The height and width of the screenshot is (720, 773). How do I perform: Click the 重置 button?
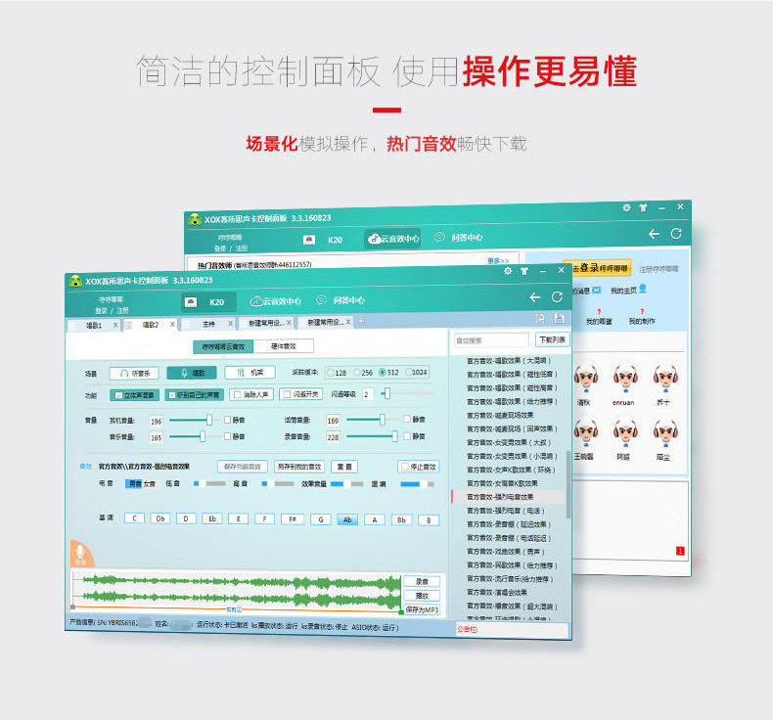[344, 467]
